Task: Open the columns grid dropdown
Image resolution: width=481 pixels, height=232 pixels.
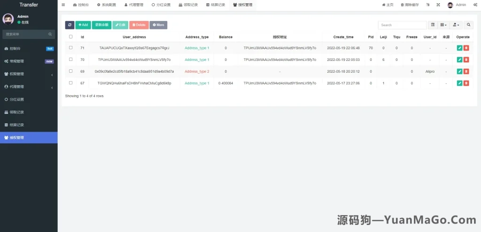Action: [x=443, y=25]
